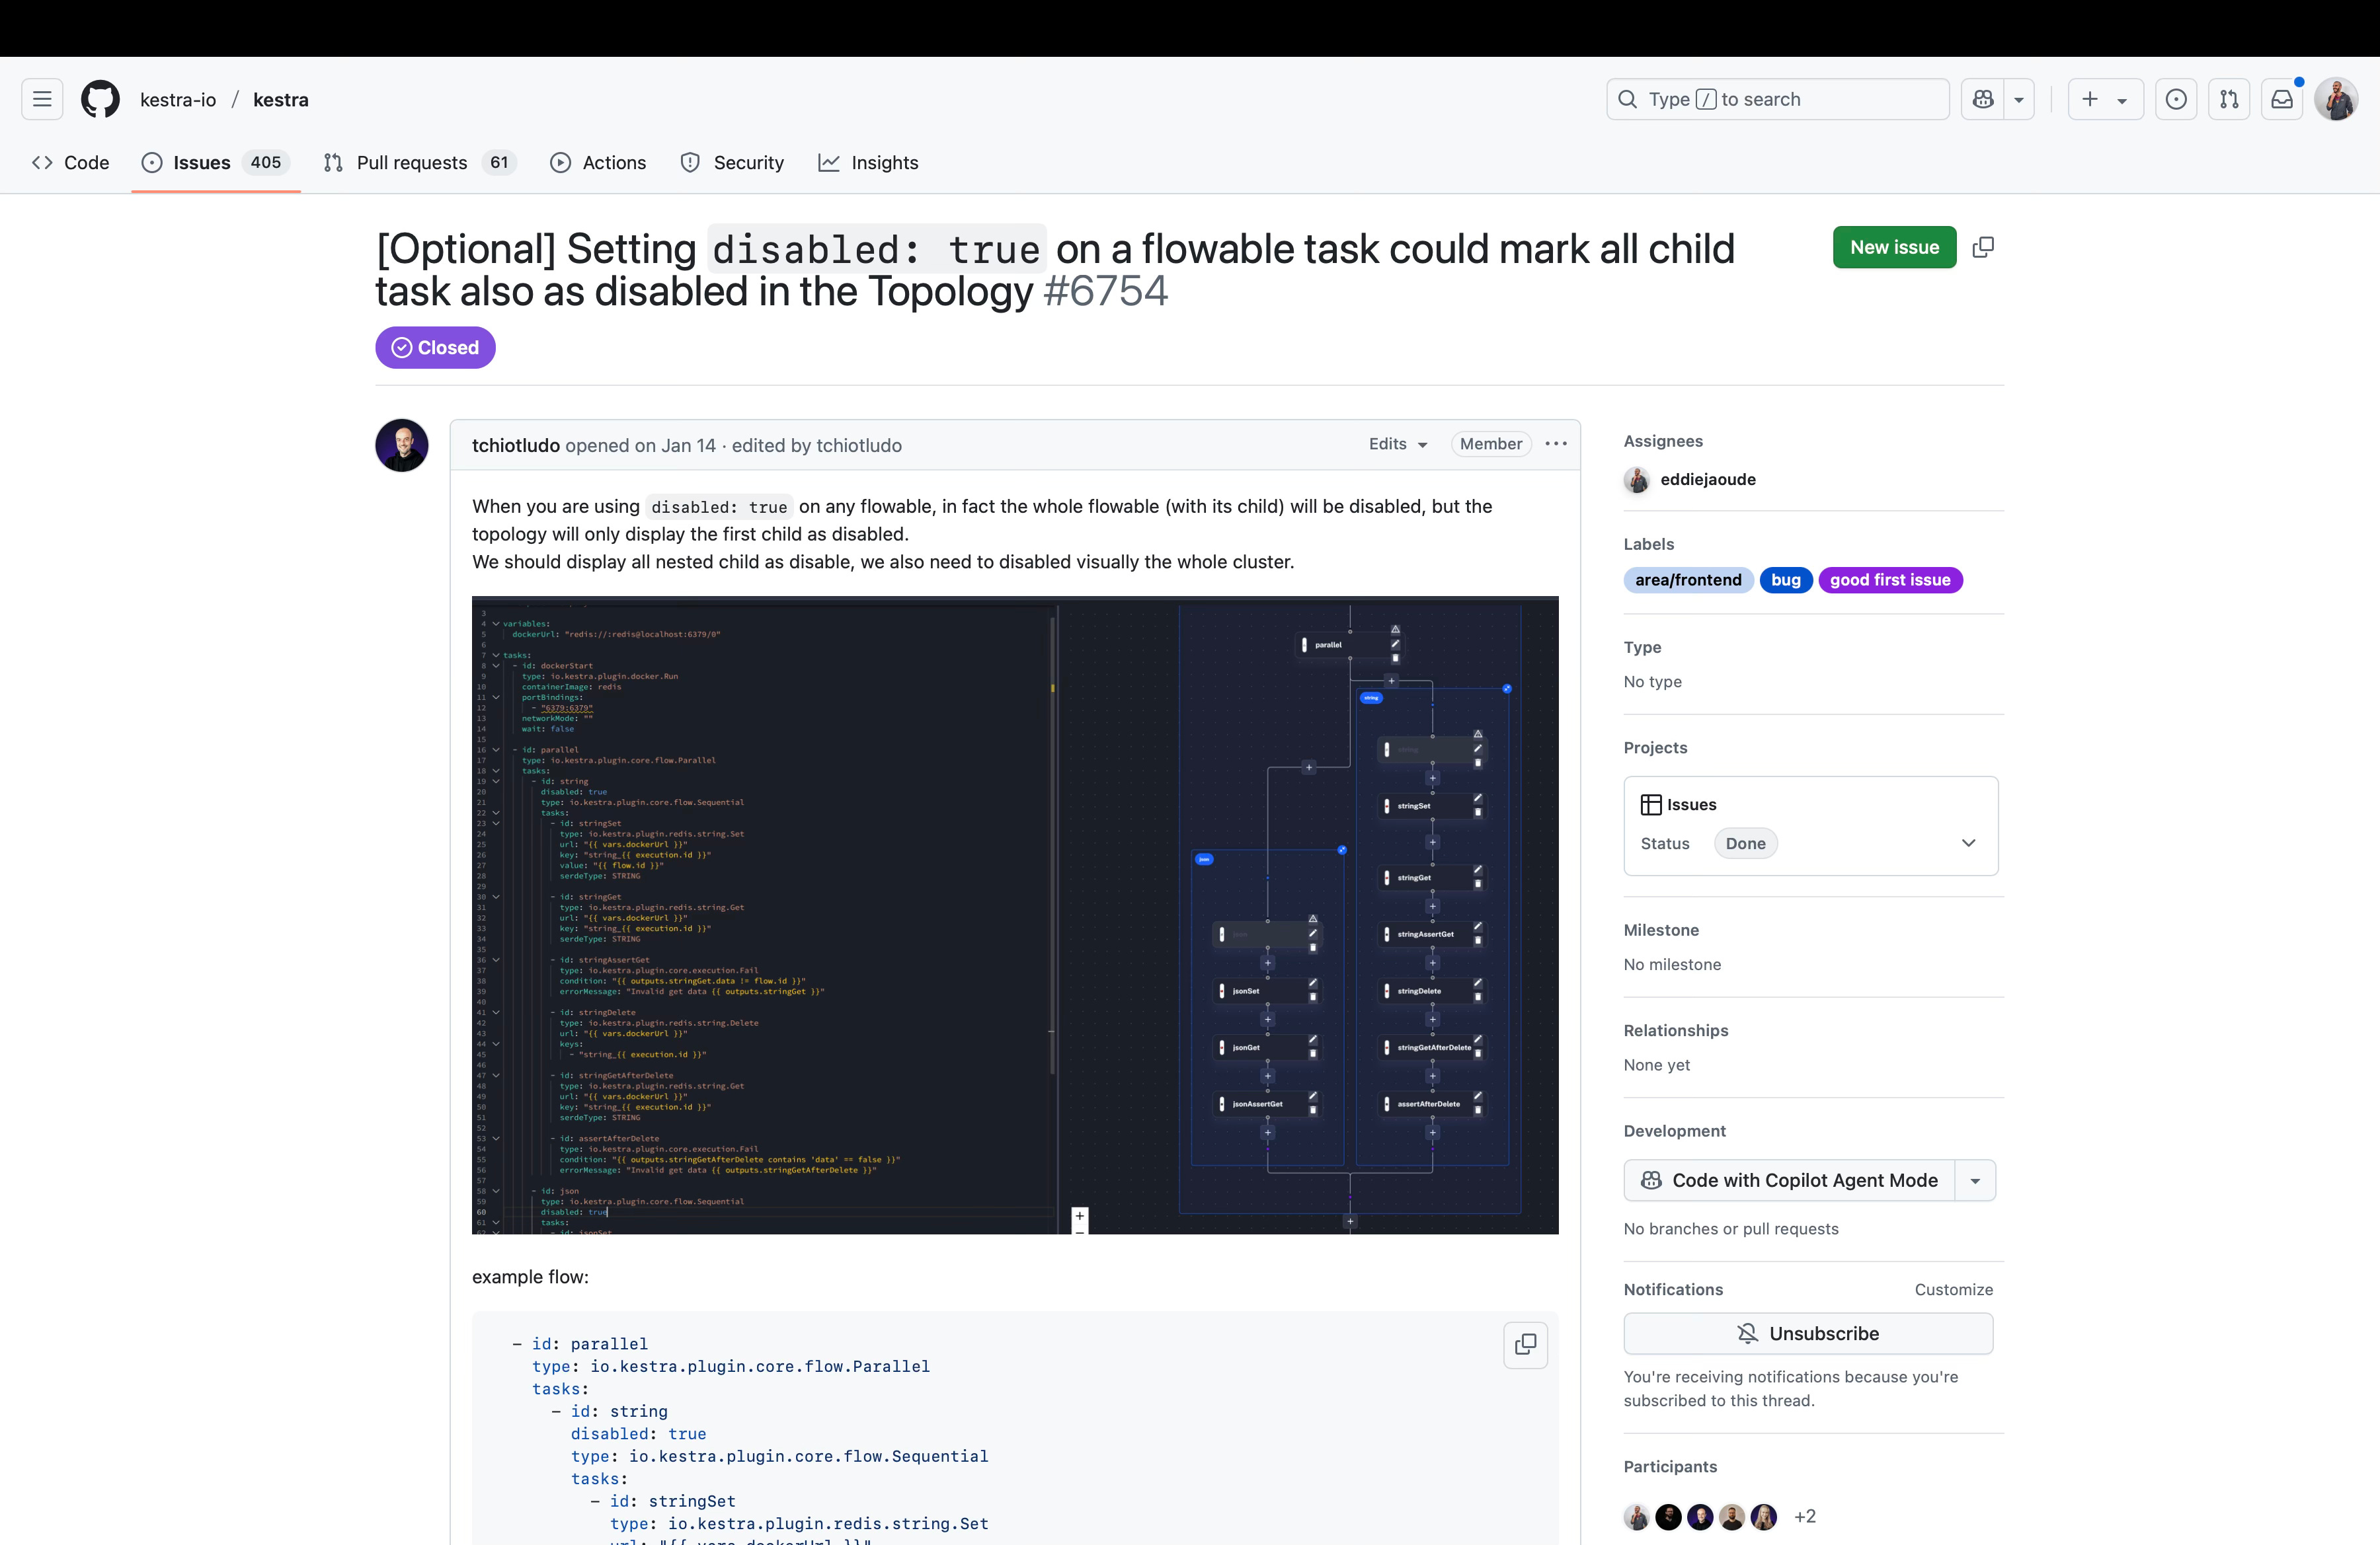Focus the Type / to search field
This screenshot has height=1545, width=2380.
pyautogui.click(x=1777, y=99)
